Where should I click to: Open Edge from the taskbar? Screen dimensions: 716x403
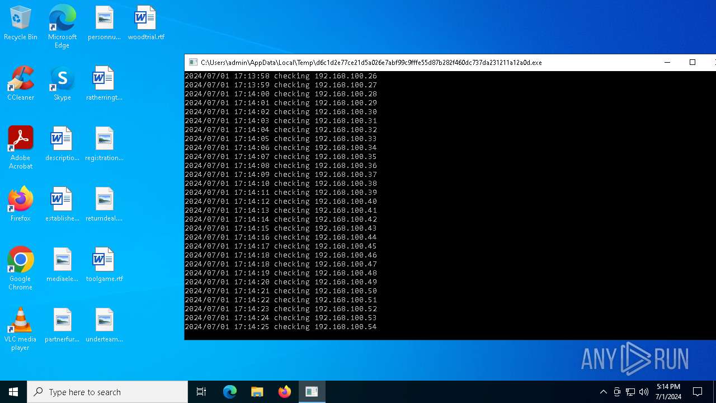click(230, 392)
